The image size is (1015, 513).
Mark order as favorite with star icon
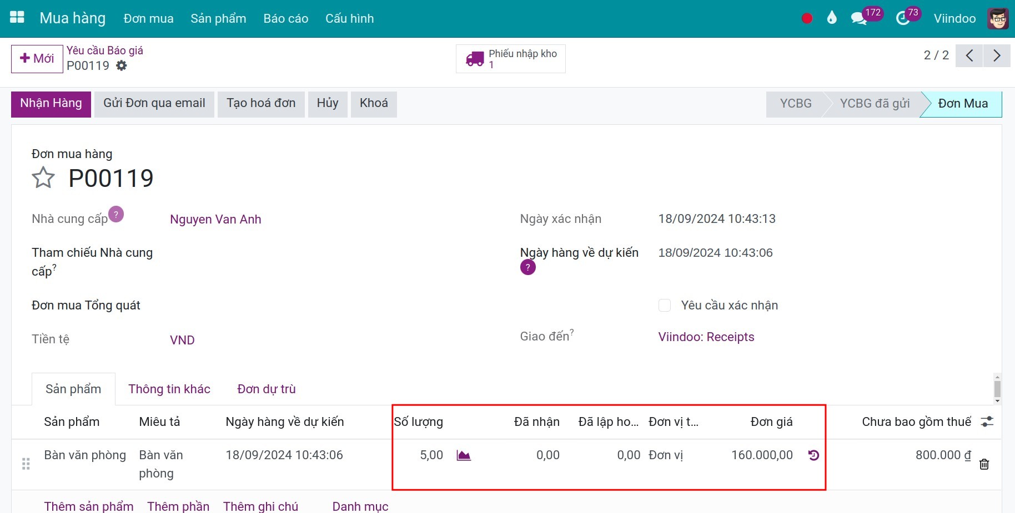(x=43, y=178)
